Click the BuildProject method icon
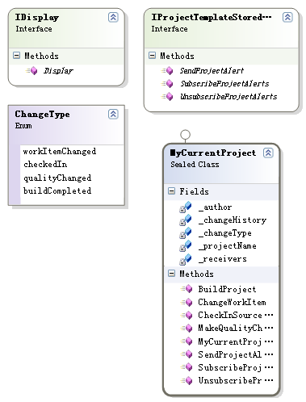The image size is (306, 402). [x=187, y=289]
